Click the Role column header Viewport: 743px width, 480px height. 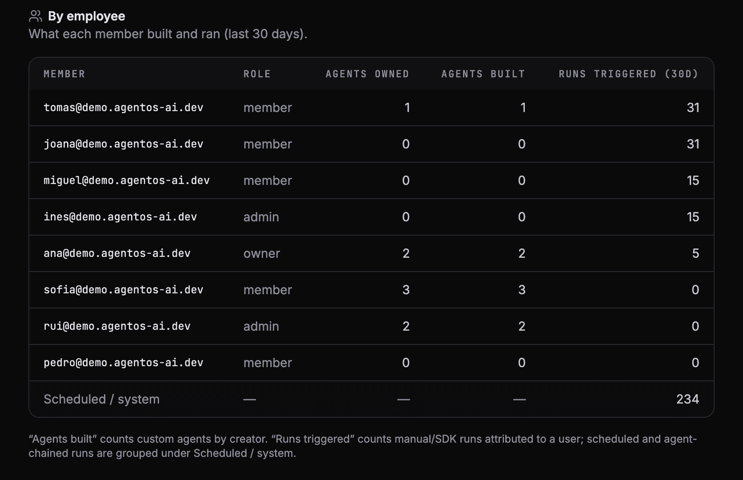click(x=257, y=74)
